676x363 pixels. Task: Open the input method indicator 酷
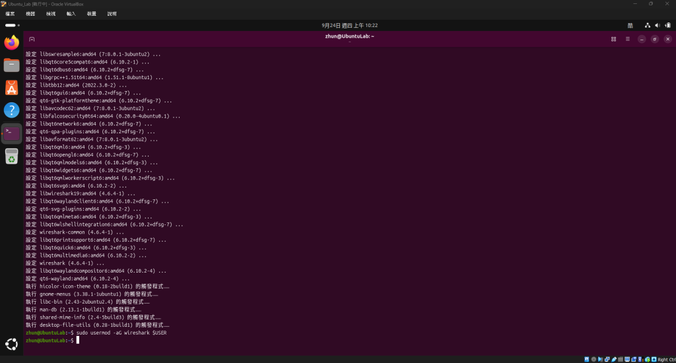point(630,26)
